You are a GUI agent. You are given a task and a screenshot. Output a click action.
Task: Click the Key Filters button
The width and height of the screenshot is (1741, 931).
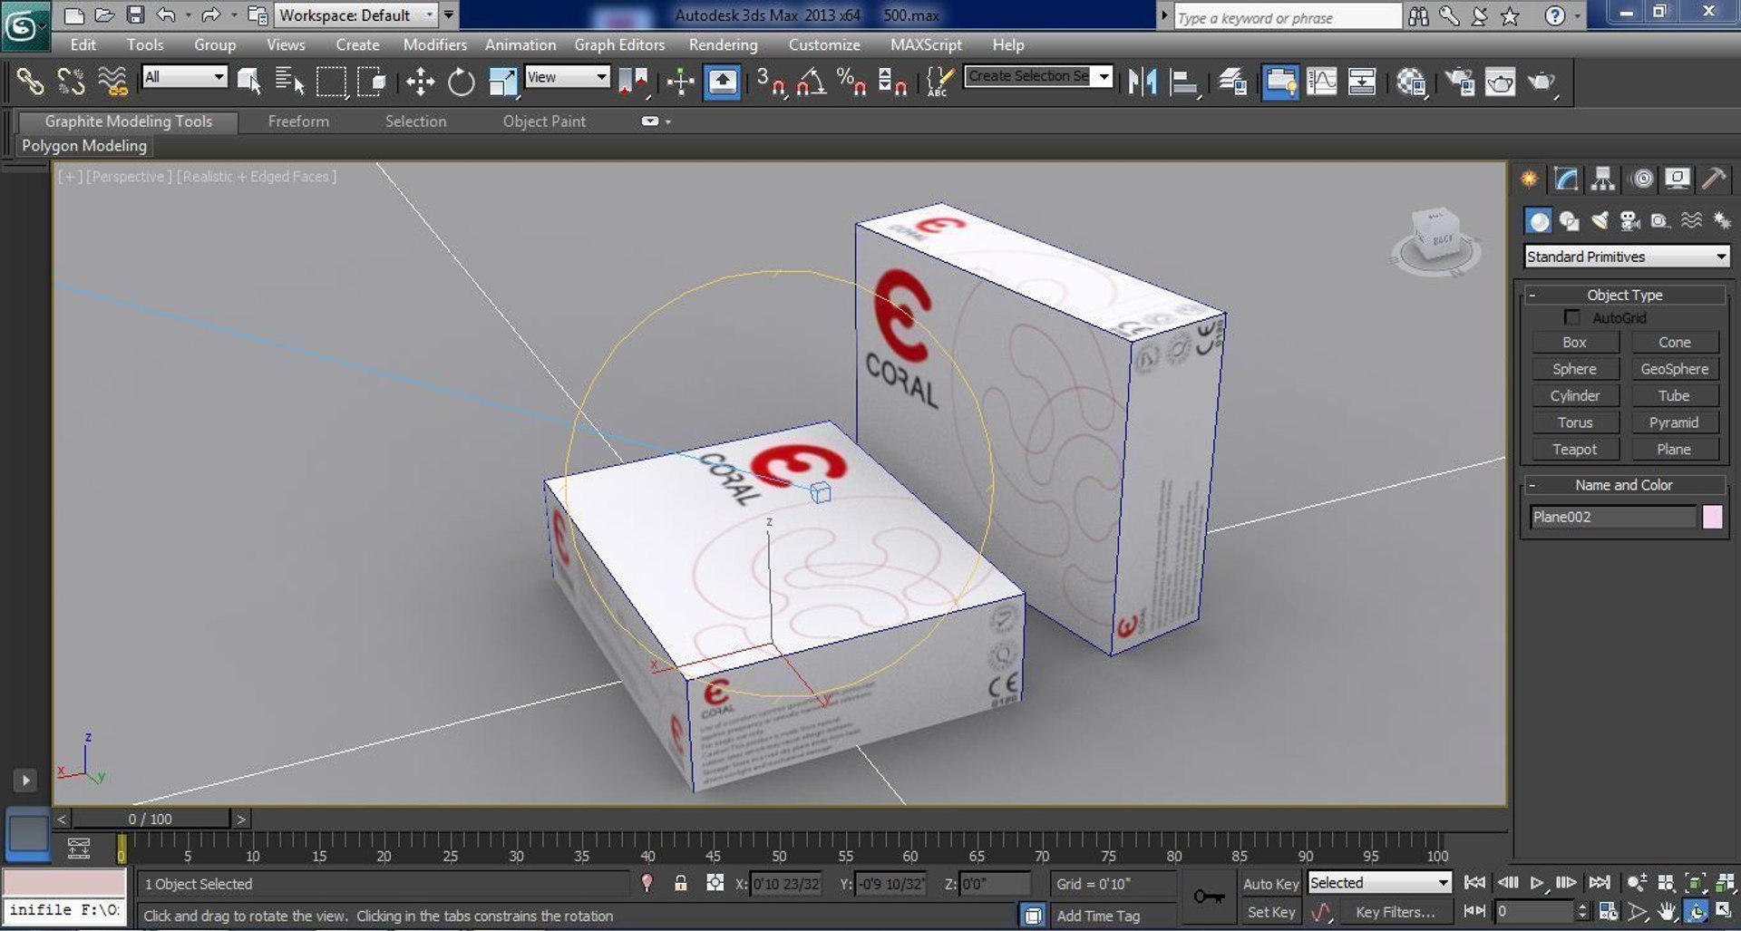(1395, 912)
